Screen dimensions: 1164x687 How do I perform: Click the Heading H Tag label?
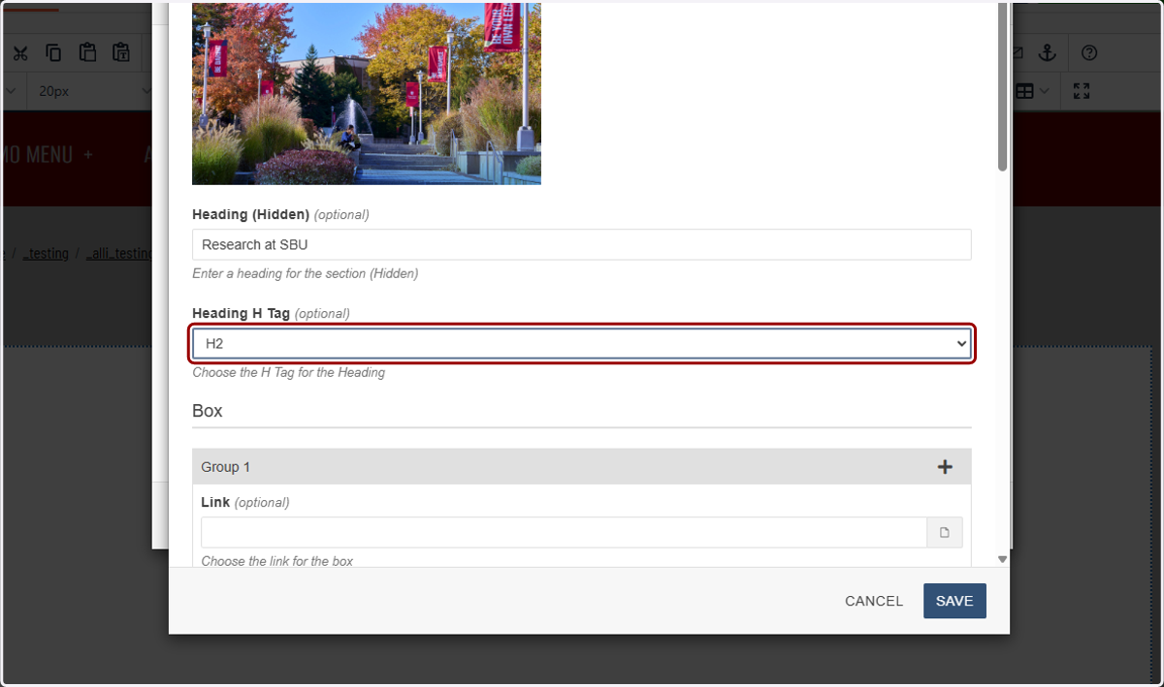(x=241, y=313)
